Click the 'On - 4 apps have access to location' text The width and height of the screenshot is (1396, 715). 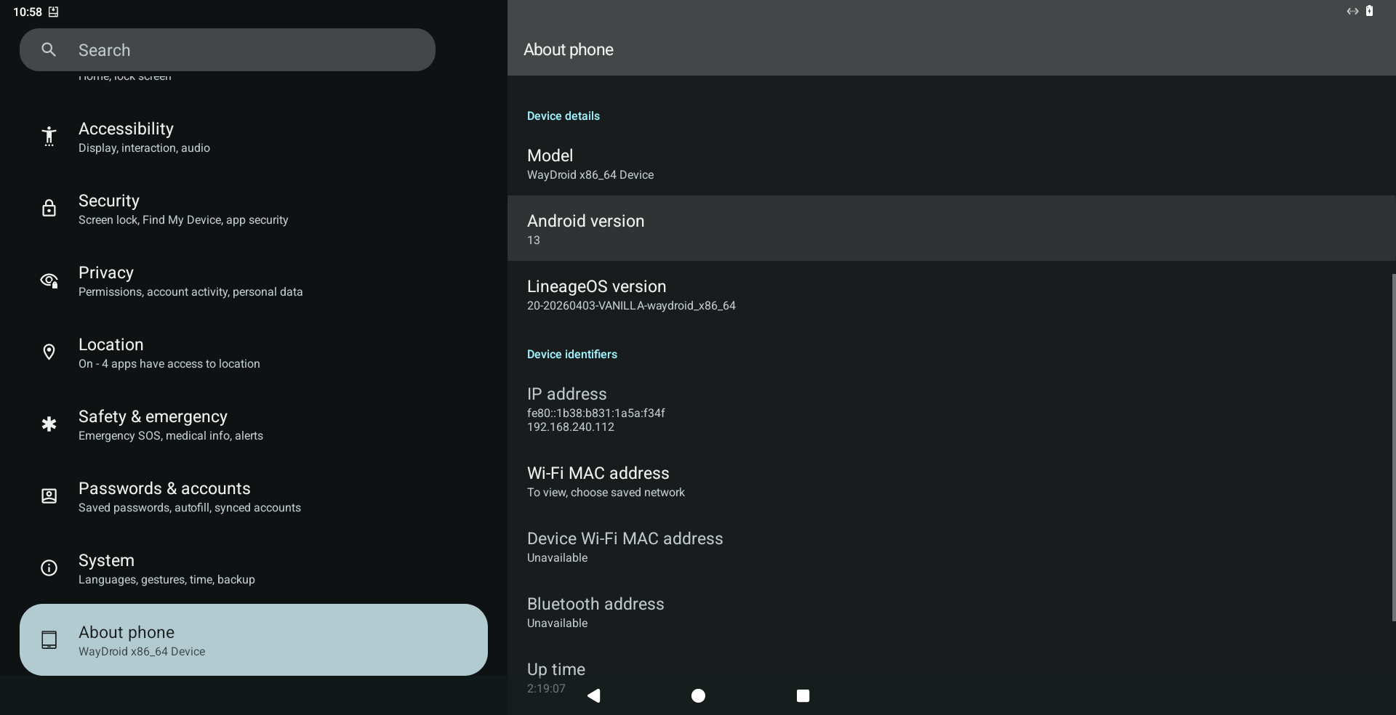[x=169, y=364]
